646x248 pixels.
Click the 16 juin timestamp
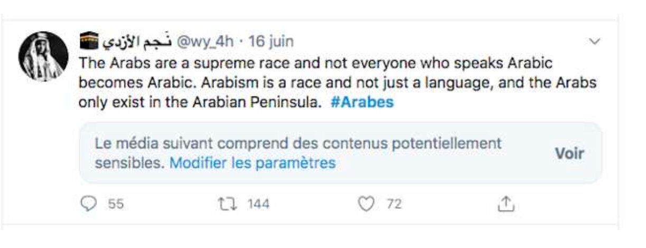(x=271, y=42)
